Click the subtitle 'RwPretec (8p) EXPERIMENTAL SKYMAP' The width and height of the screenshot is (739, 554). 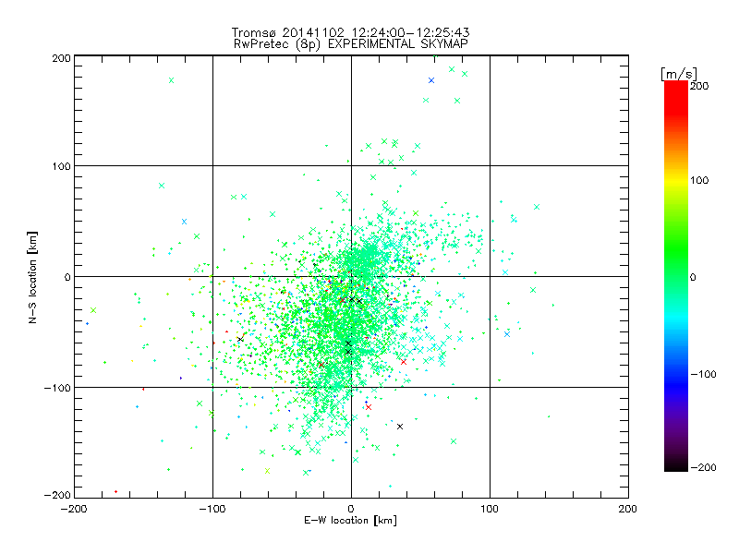pyautogui.click(x=350, y=44)
